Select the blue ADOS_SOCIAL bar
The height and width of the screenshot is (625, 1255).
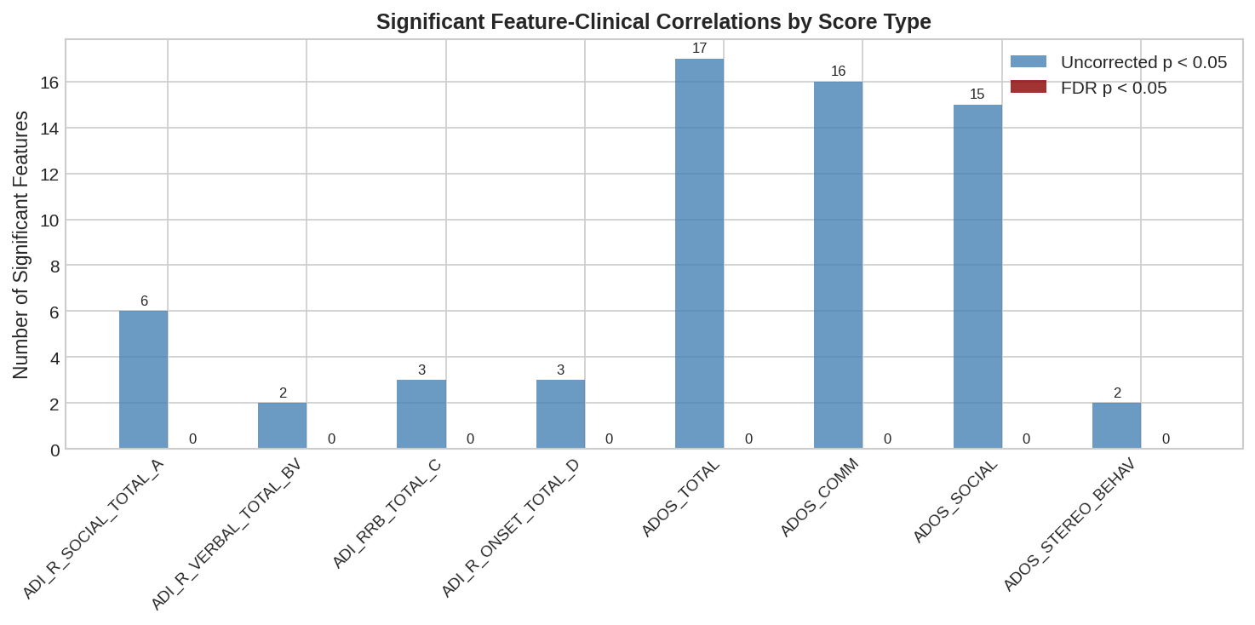[x=977, y=277]
